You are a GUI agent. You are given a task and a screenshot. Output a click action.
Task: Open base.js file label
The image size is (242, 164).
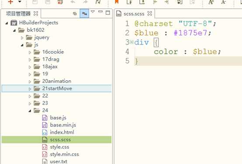[58, 118]
